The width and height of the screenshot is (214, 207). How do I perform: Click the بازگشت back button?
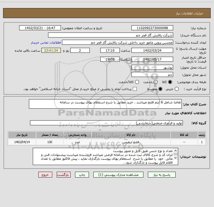64,175
